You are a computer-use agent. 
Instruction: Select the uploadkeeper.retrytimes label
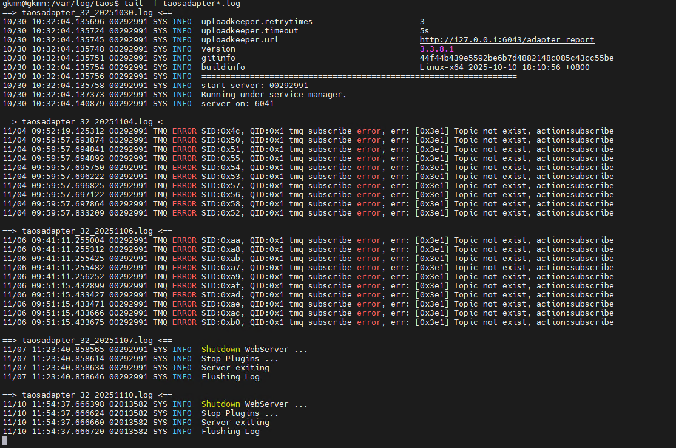click(x=257, y=22)
